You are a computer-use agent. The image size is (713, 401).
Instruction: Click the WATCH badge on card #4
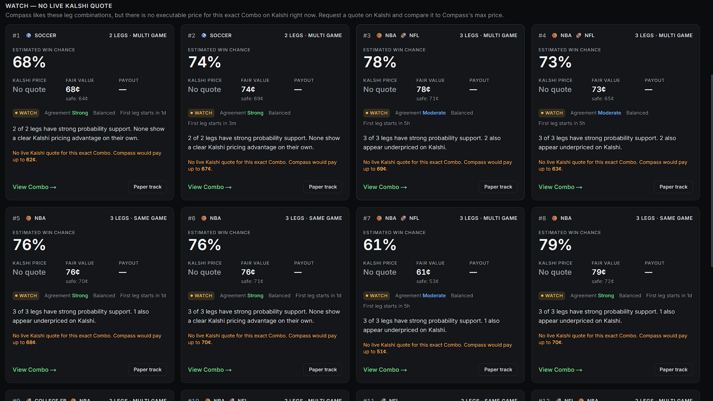(552, 113)
